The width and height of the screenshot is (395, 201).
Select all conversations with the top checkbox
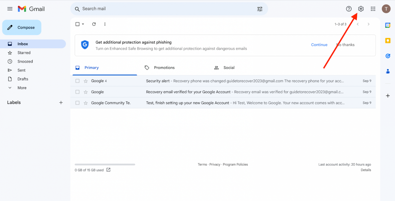(77, 24)
